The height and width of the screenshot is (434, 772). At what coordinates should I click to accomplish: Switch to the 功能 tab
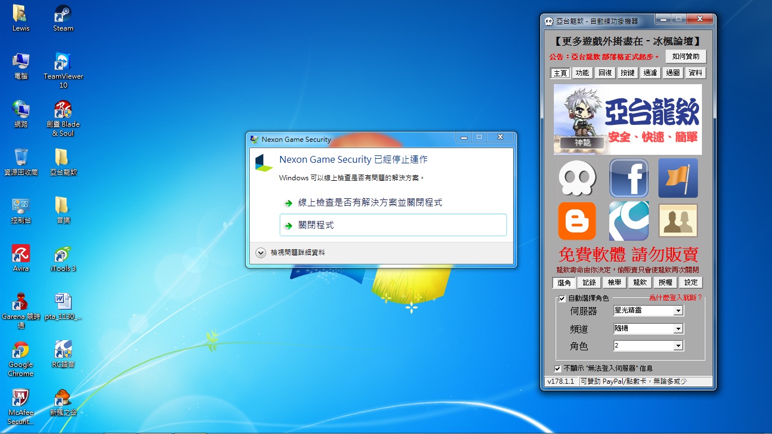pyautogui.click(x=583, y=73)
